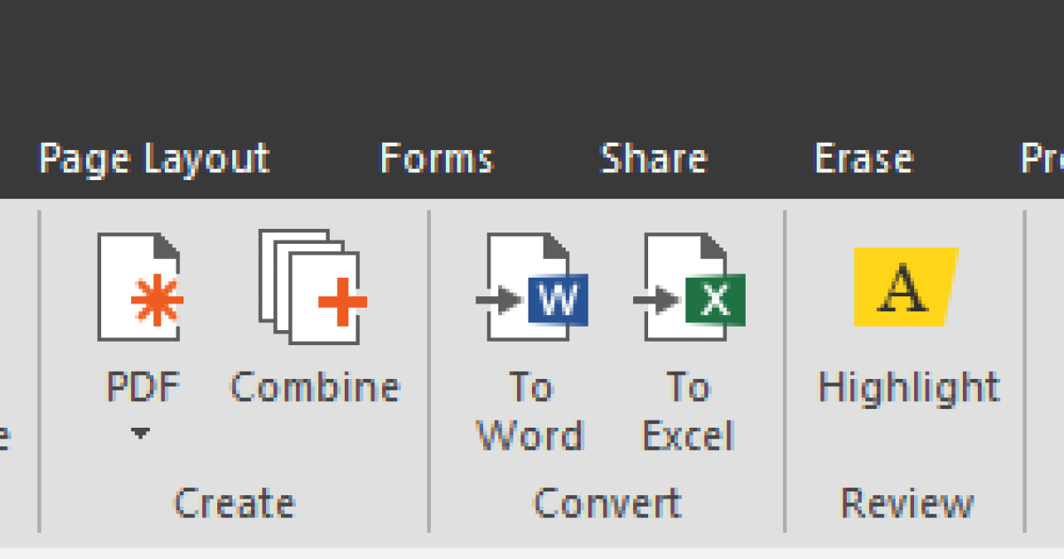
Task: Switch to the Page Layout tab
Action: (155, 160)
